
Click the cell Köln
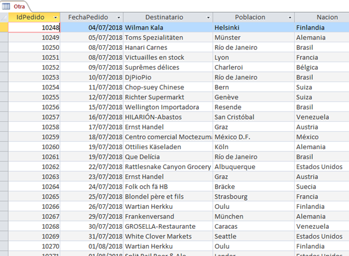[x=254, y=147]
